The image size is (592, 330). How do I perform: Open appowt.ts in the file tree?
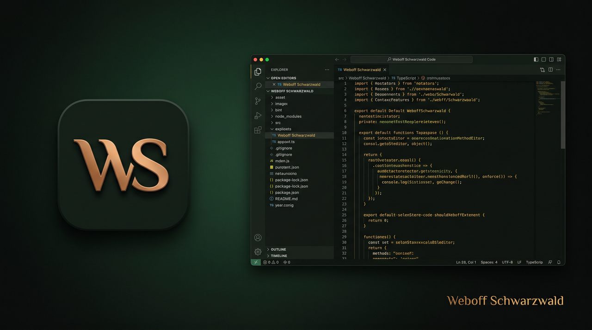coord(299,142)
